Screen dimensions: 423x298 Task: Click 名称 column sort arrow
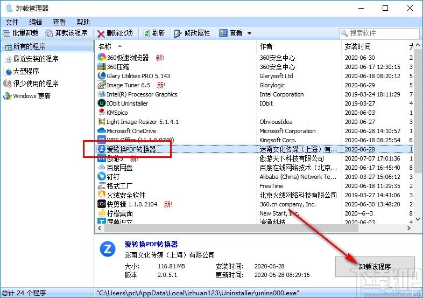click(119, 46)
